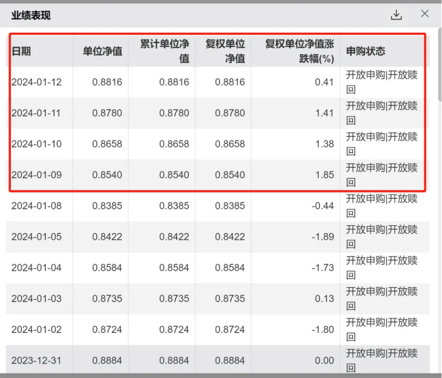Select the 2024-01-12 date row

[x=36, y=83]
